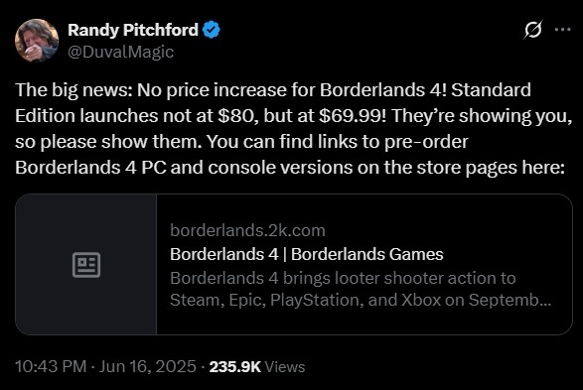
Task: Click the dark thumbnail panel of the link card
Action: [x=85, y=264]
